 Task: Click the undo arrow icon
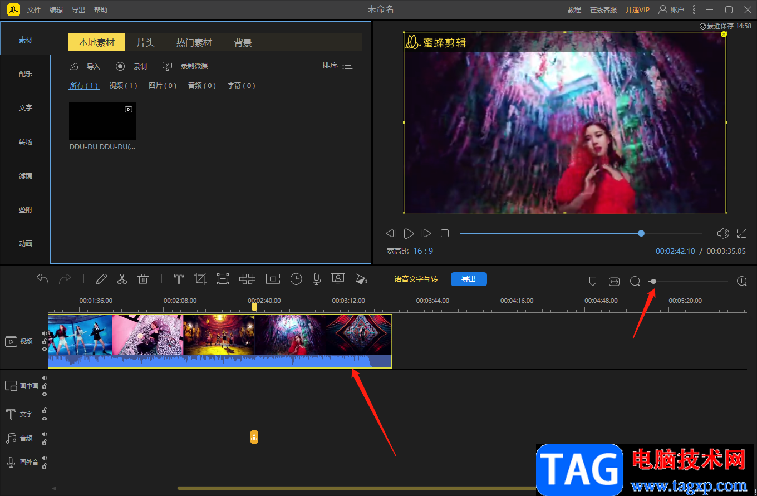[x=43, y=279]
